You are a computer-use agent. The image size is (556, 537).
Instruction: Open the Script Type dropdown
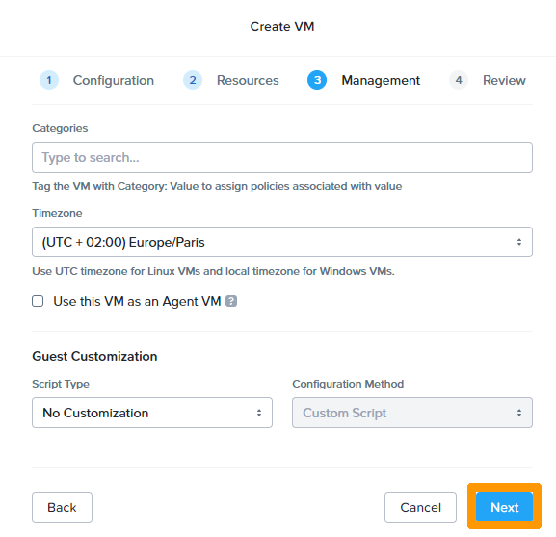pyautogui.click(x=152, y=413)
